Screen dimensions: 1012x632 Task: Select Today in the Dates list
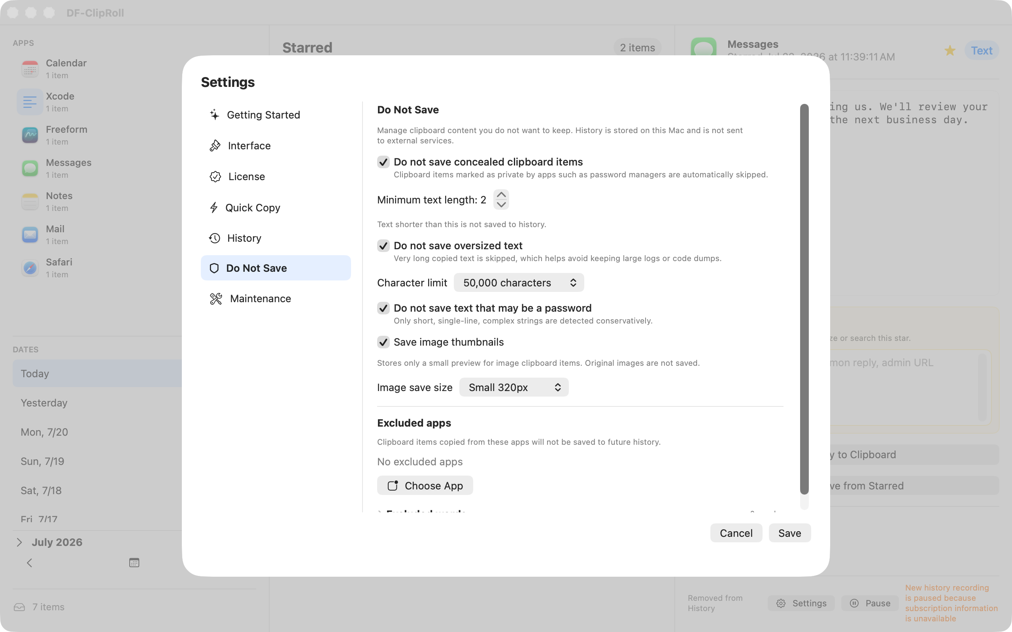coord(97,373)
